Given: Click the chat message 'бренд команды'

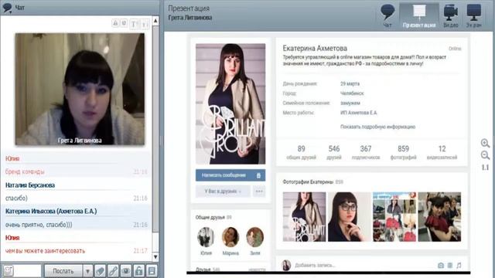Looking at the screenshot, I should click(x=25, y=171).
